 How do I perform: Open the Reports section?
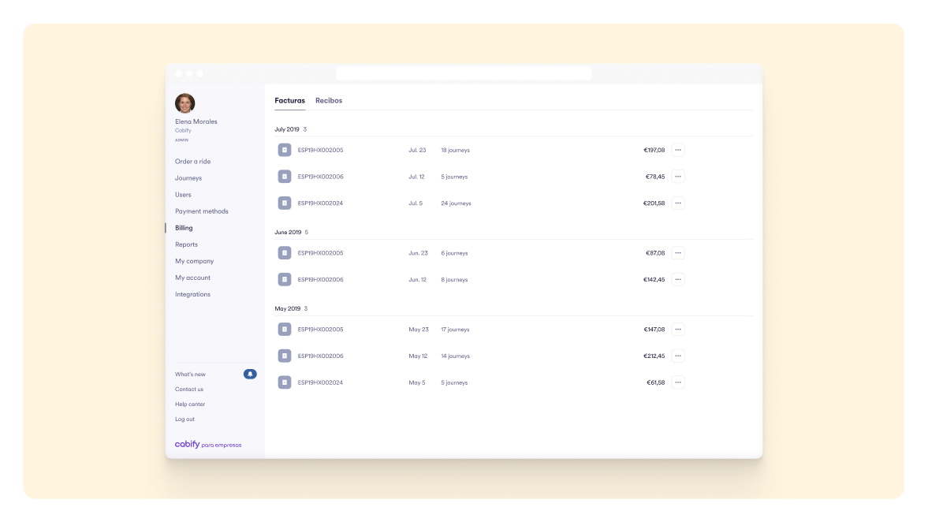click(187, 244)
